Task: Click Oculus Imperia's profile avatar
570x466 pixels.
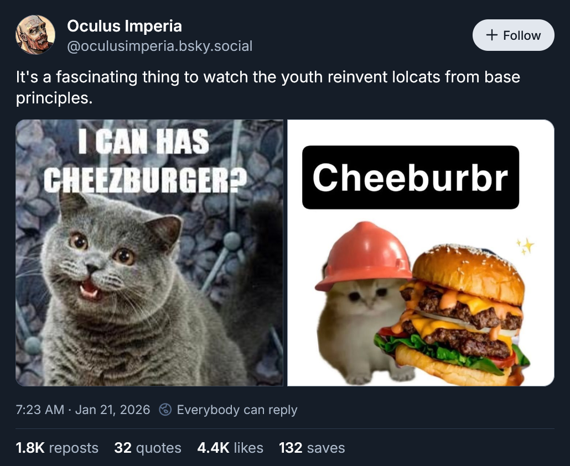Action: [35, 35]
